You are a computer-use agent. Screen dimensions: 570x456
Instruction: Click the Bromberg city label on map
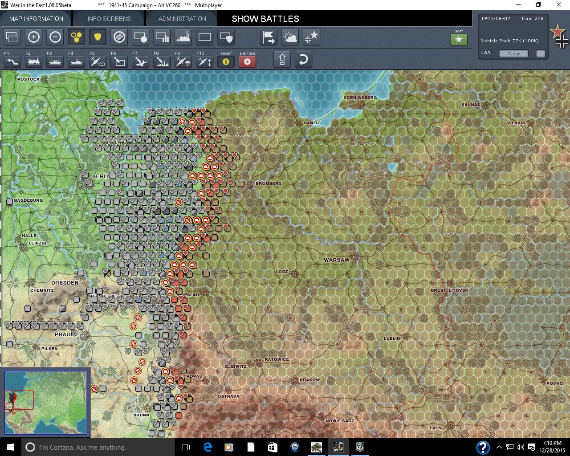point(269,183)
